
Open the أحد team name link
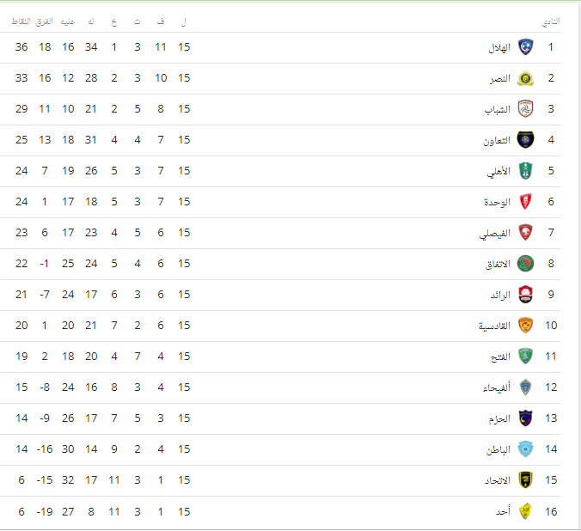coord(503,512)
